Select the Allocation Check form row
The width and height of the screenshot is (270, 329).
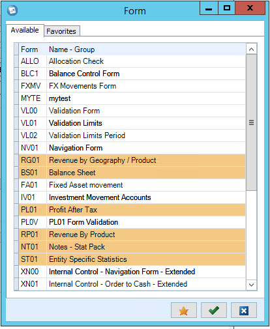tap(132, 61)
